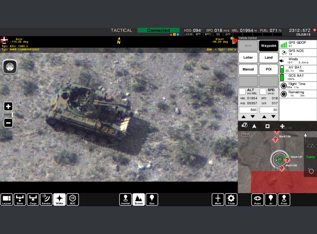Command the vehicle to Land
Viewport: 317px width, 234px height.
tap(268, 57)
